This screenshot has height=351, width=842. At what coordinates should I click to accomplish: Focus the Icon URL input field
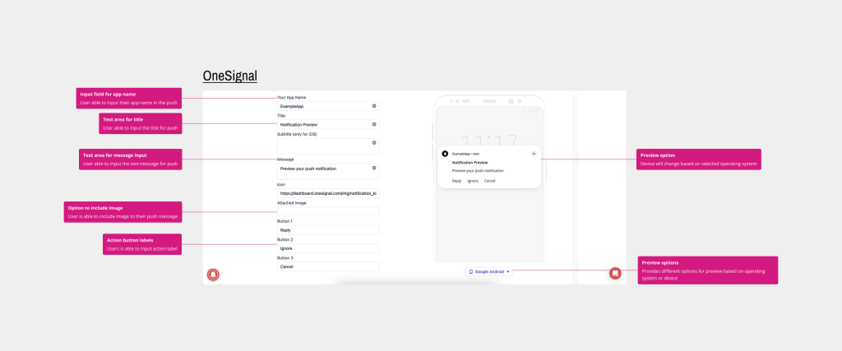coord(328,193)
